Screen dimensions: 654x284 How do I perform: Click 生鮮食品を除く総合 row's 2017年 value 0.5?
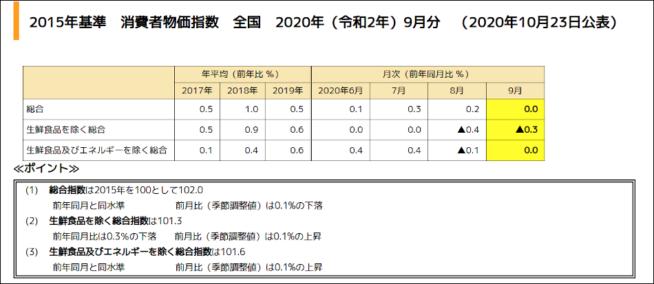(207, 130)
